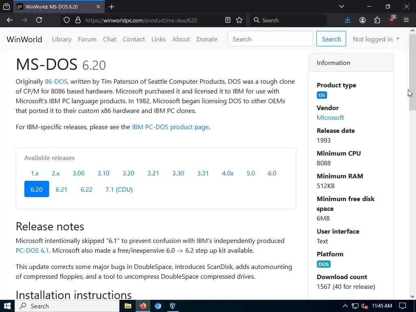Select the 3.10 release
The image size is (416, 312).
pyautogui.click(x=104, y=173)
